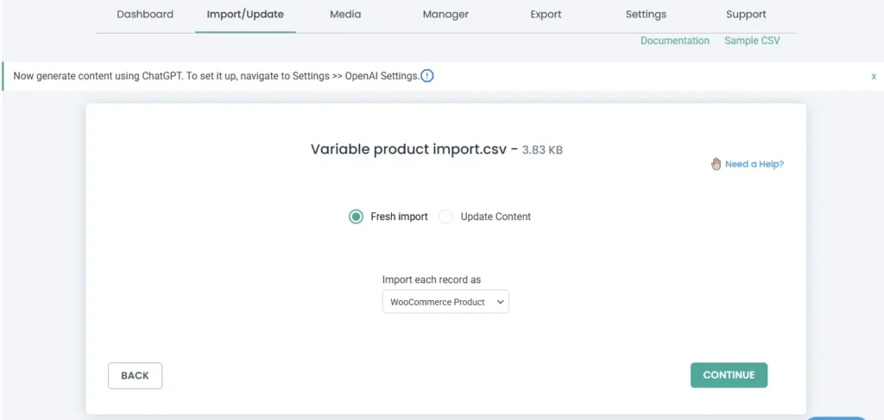Choose the Update Content radio option

445,216
